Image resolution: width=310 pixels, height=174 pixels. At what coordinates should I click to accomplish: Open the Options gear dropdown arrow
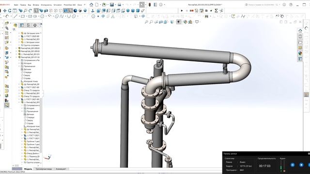[164, 5]
